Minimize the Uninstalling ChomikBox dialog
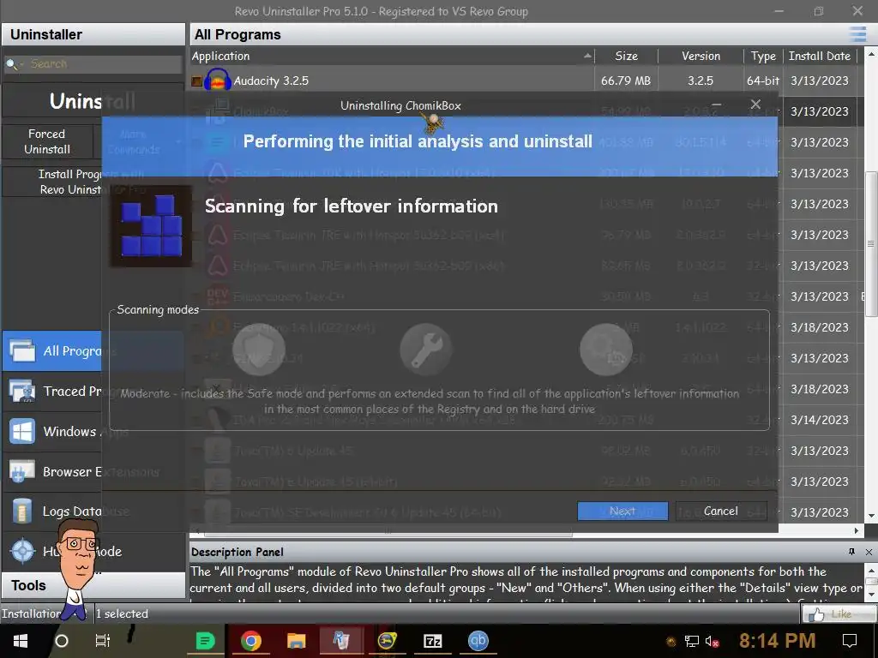Screen dimensions: 878x658 [716, 105]
